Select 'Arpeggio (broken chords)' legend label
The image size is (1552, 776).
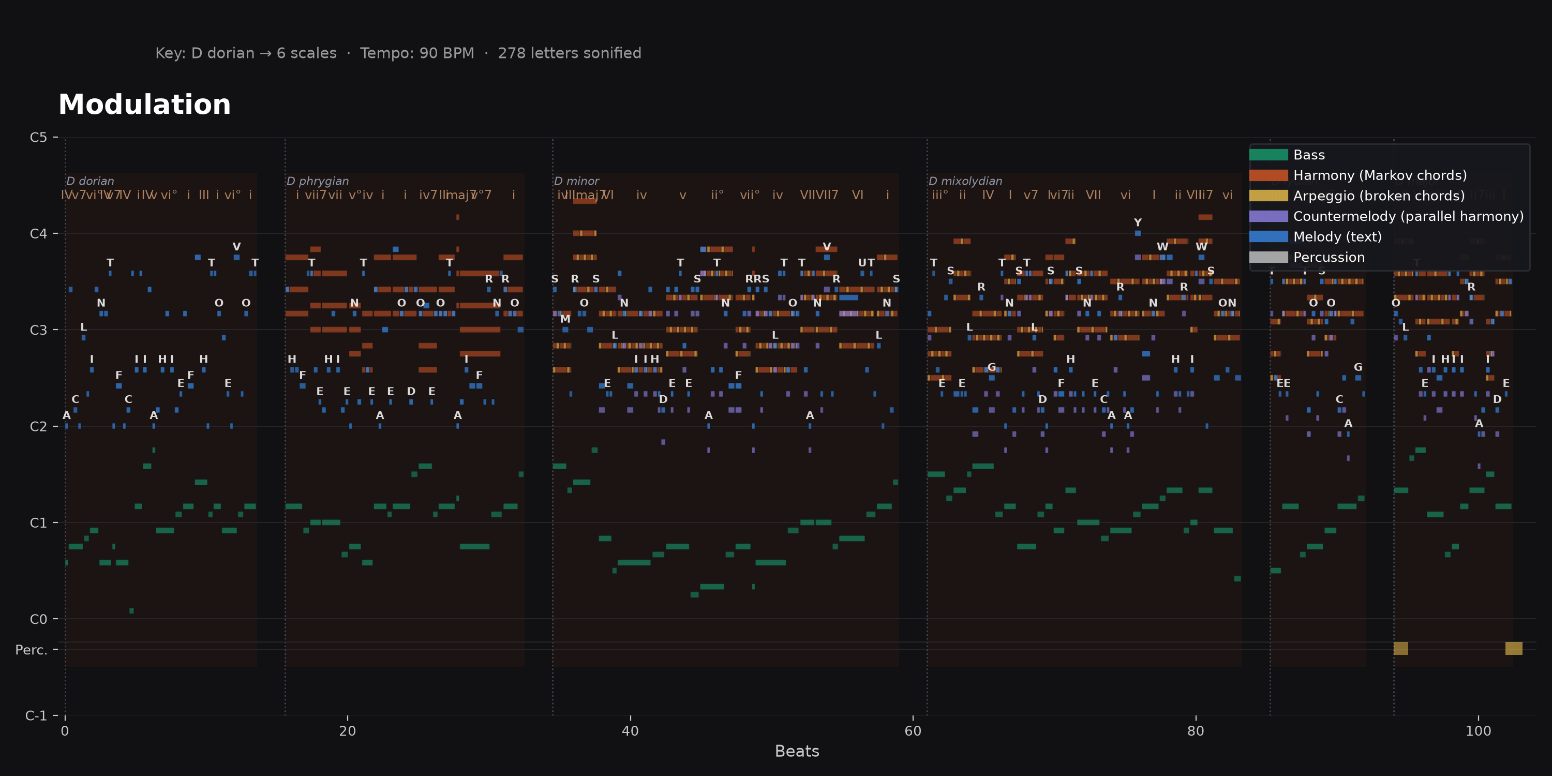pyautogui.click(x=1379, y=196)
